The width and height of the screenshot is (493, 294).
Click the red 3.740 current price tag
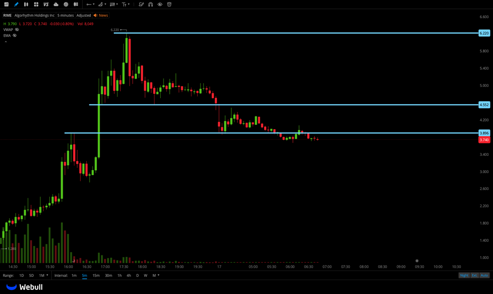pos(484,140)
